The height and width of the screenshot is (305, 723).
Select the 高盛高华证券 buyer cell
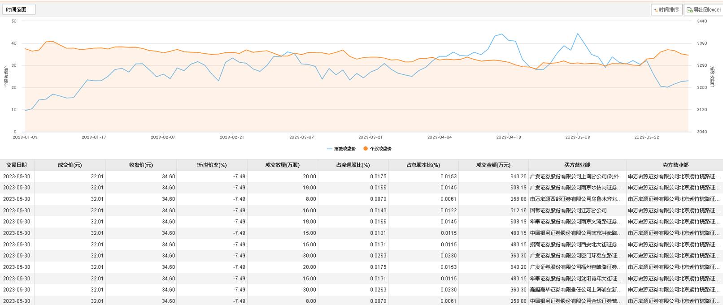tap(576, 290)
